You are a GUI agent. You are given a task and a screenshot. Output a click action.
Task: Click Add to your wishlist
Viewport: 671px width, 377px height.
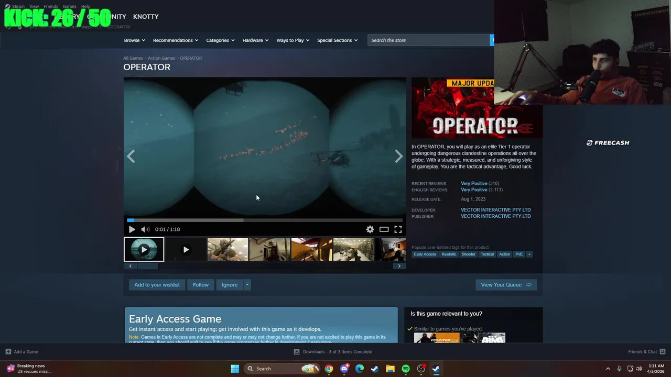click(x=157, y=285)
